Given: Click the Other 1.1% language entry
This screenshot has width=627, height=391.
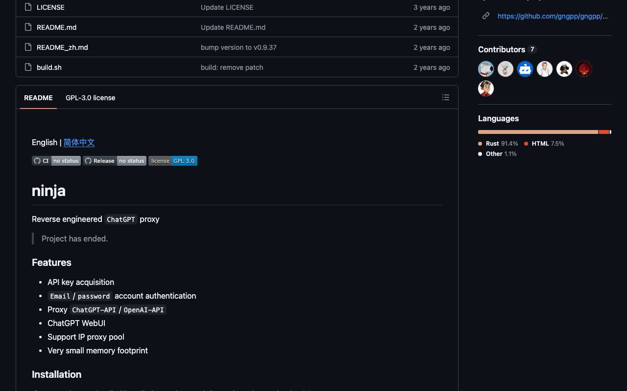Looking at the screenshot, I should click(498, 154).
